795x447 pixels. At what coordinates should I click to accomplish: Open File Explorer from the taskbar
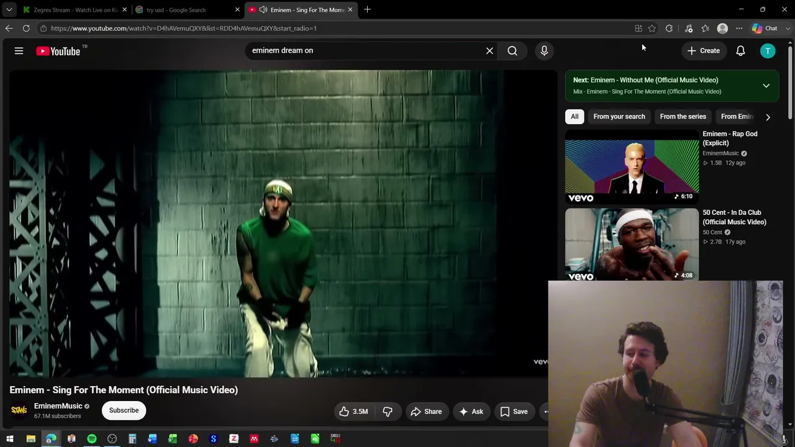[x=30, y=439]
